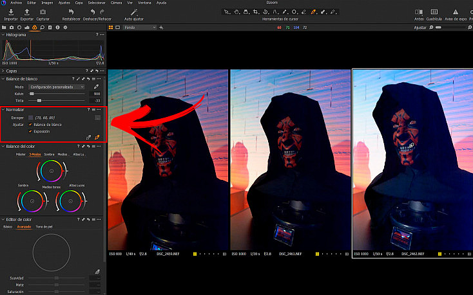Click the Rehacer redo arrow
The height and width of the screenshot is (295, 473).
[x=102, y=12]
